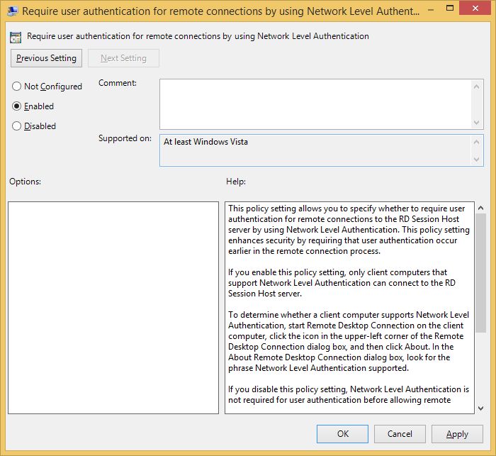The image size is (496, 456).
Task: Click the policy setting icon beside the heading
Action: [x=16, y=36]
